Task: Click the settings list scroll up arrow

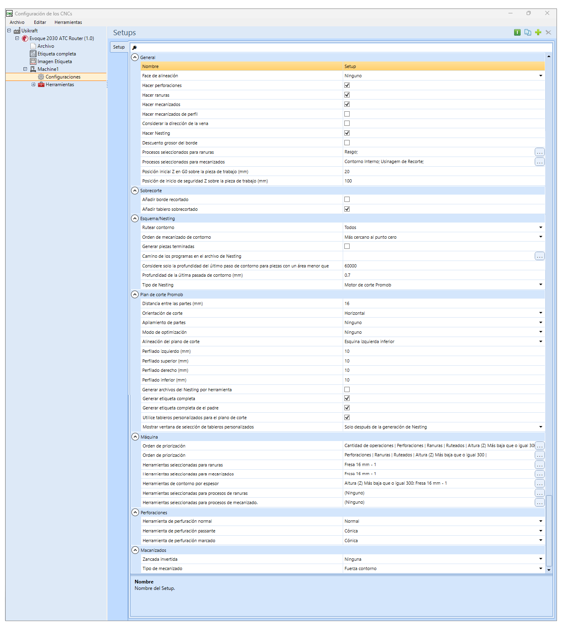Action: click(549, 56)
